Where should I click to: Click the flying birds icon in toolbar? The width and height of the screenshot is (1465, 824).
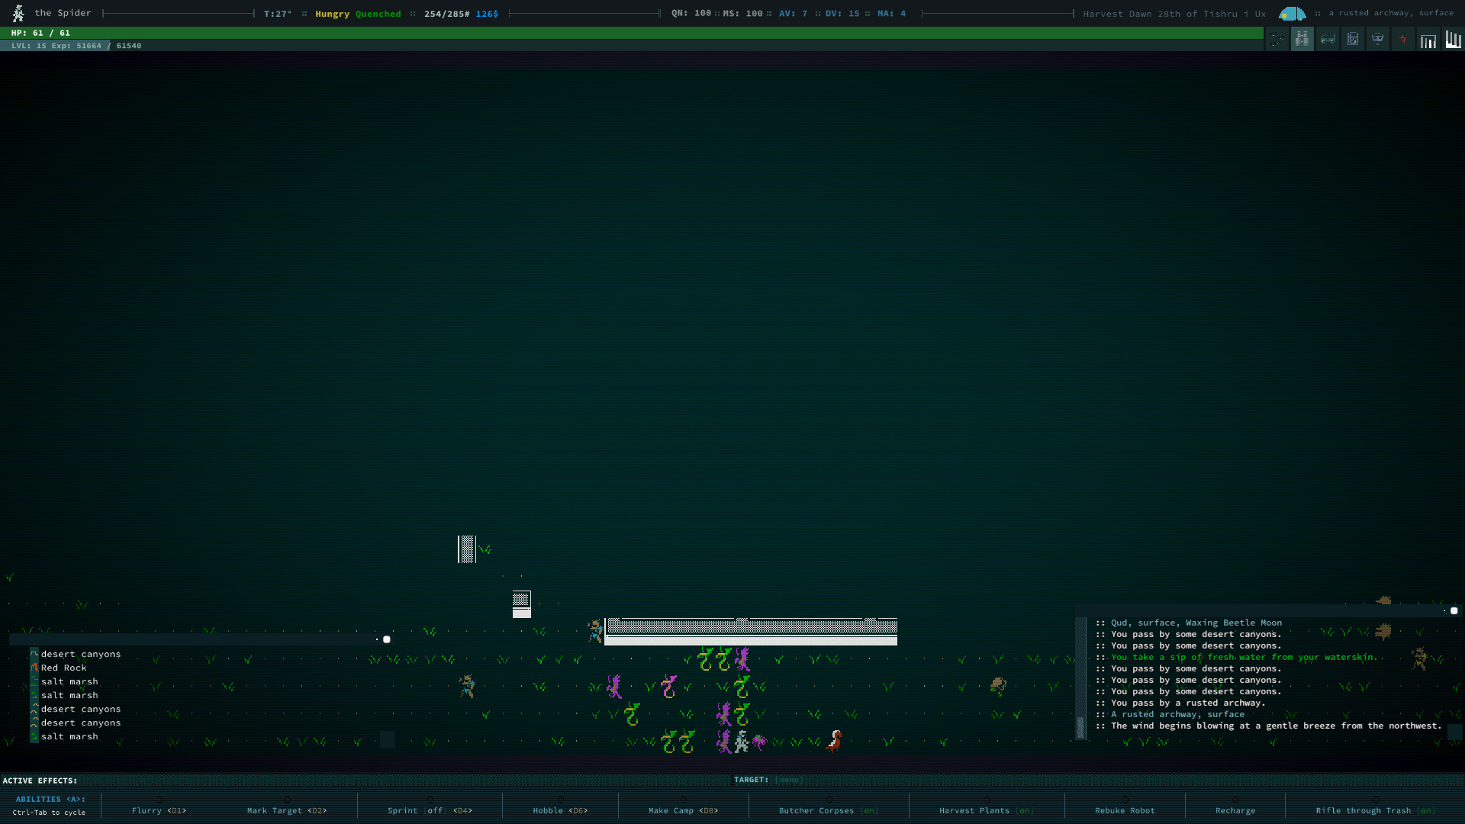click(x=1277, y=39)
